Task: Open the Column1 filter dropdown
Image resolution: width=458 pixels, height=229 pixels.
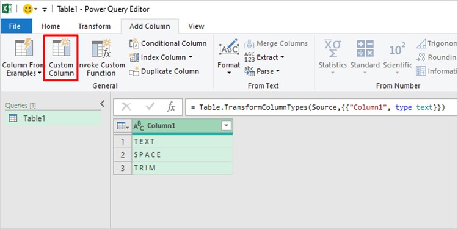Action: tap(226, 126)
